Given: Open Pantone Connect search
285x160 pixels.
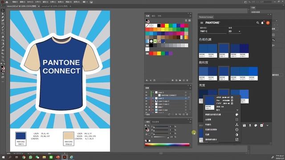Looking at the screenshot, I should pos(257,23).
